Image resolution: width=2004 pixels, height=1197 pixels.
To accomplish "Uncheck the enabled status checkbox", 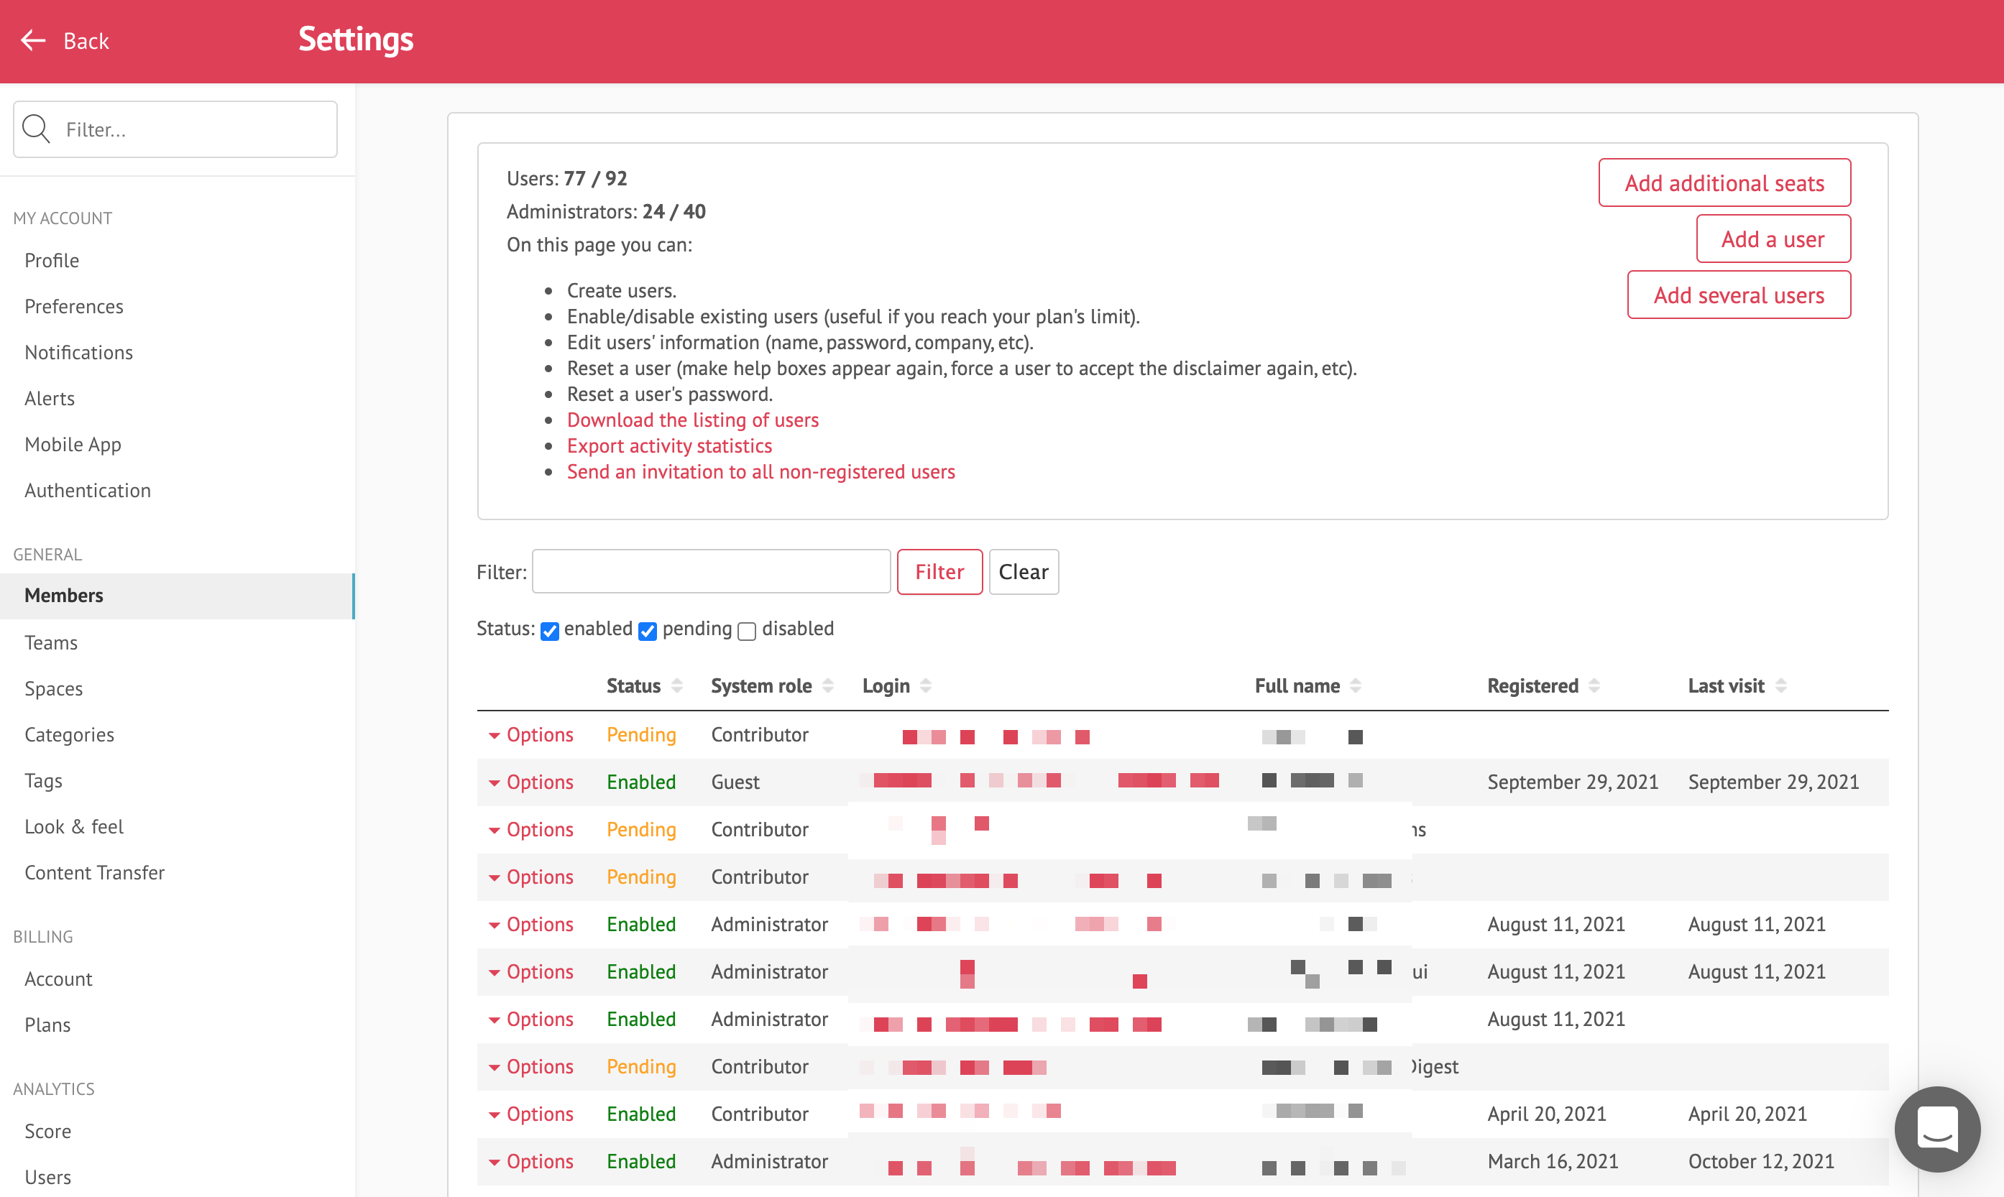I will (x=549, y=631).
